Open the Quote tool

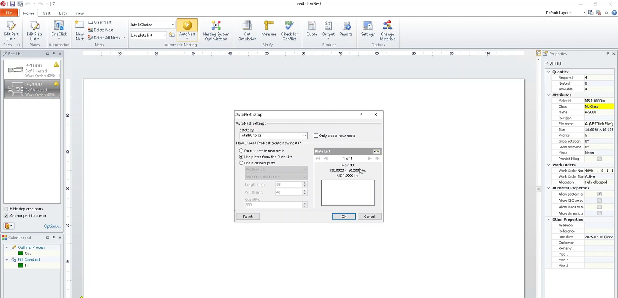pos(312,29)
